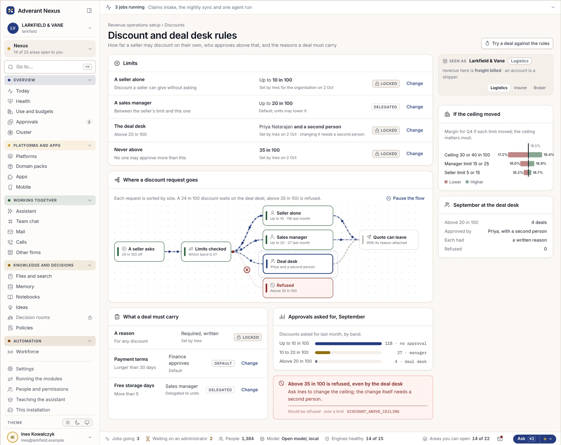Open the mail inbox icon in status bar
The image size is (561, 445).
[x=500, y=439]
